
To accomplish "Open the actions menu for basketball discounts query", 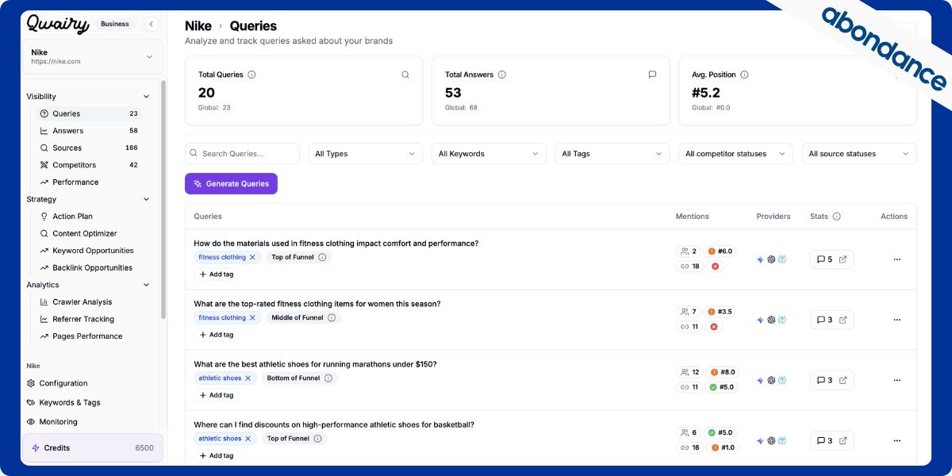I will [x=896, y=440].
